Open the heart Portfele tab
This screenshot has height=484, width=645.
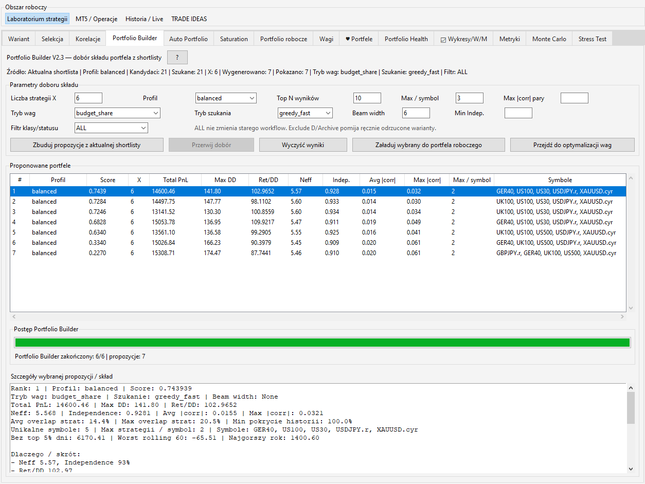coord(359,39)
